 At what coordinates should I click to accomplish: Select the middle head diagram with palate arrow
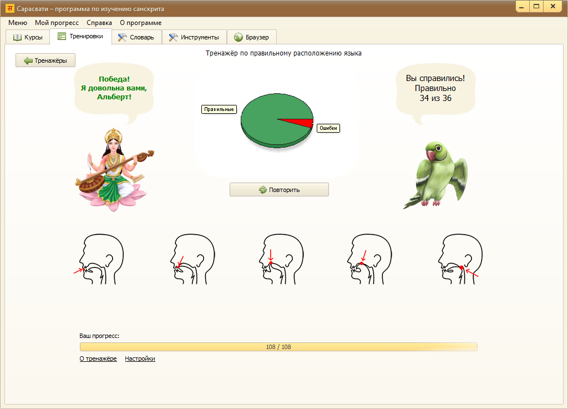tap(282, 259)
